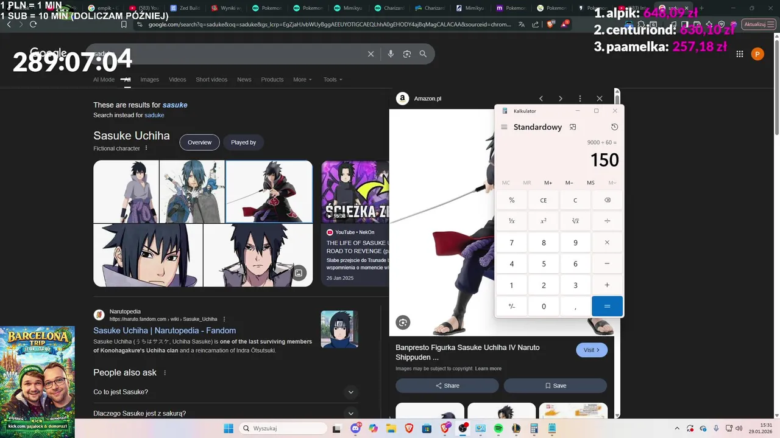
Task: Click the Google search magnifier icon
Action: pos(423,54)
